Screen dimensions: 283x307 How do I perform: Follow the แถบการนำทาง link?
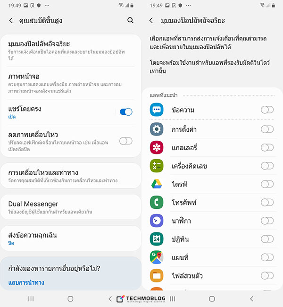tap(26, 282)
